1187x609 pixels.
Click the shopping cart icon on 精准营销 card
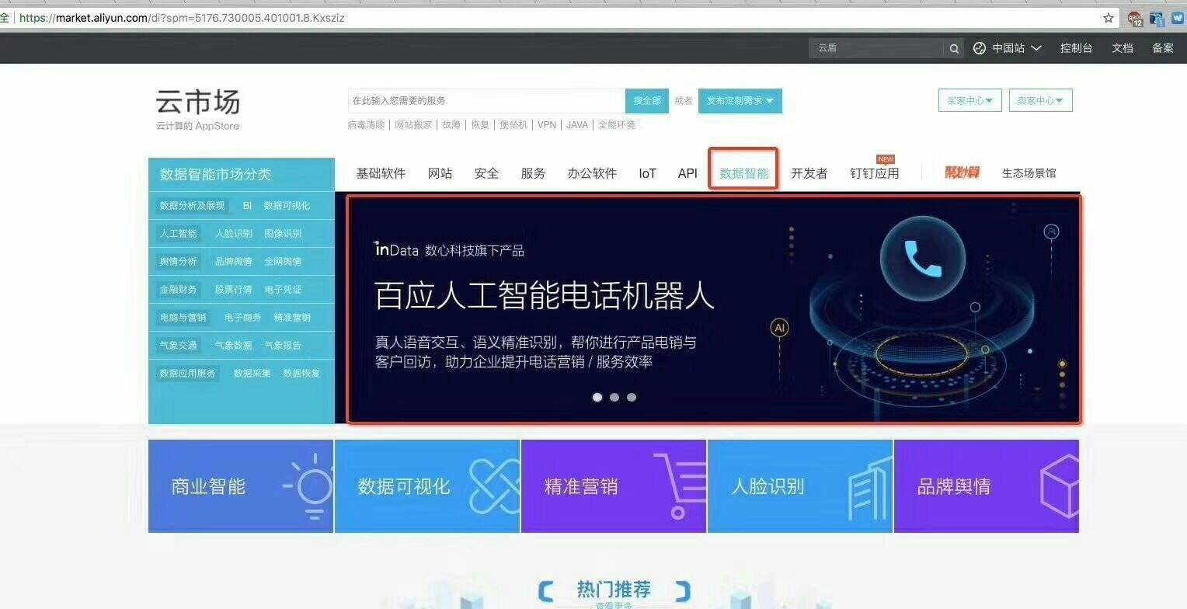point(681,486)
